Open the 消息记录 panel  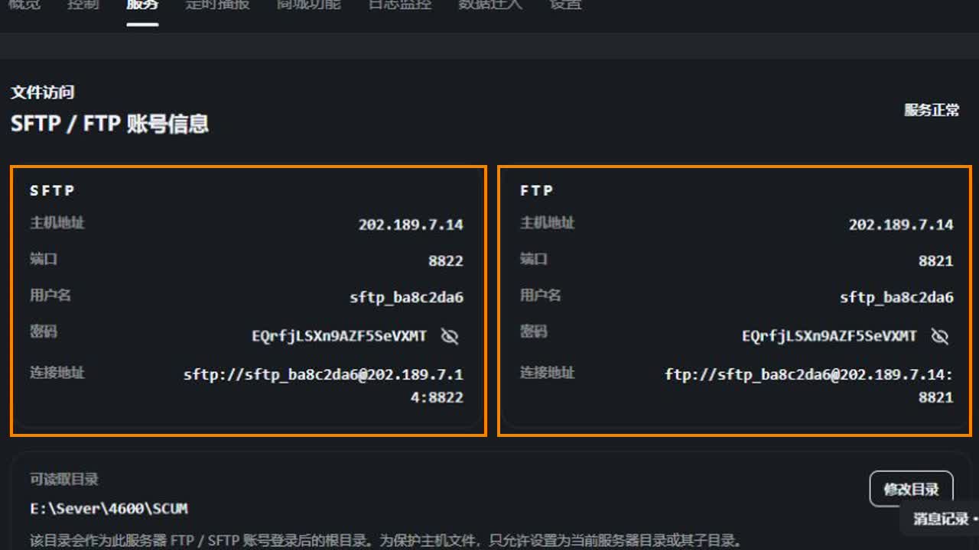[941, 519]
